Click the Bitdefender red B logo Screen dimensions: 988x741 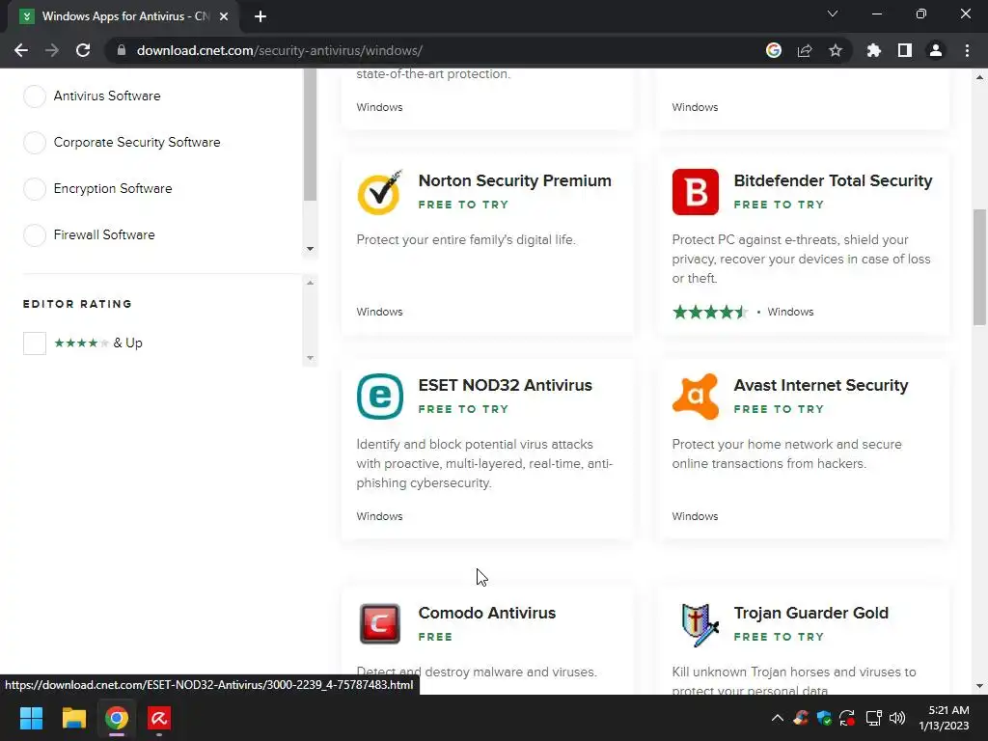[x=695, y=192]
